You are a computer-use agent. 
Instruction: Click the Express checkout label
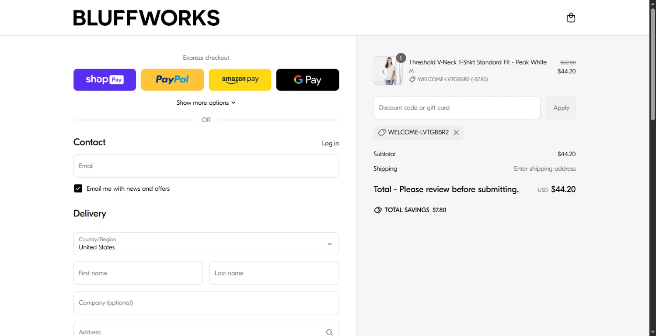[206, 58]
